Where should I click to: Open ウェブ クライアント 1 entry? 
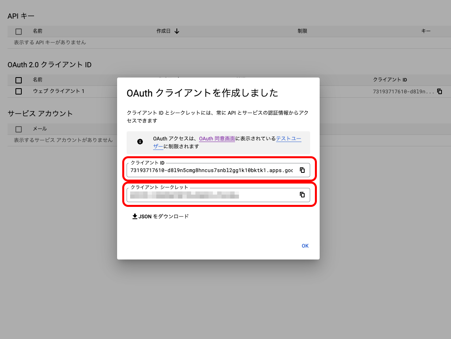59,91
